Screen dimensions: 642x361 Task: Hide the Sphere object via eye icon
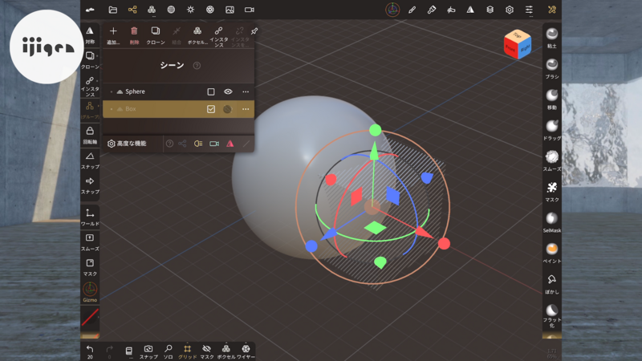click(228, 91)
